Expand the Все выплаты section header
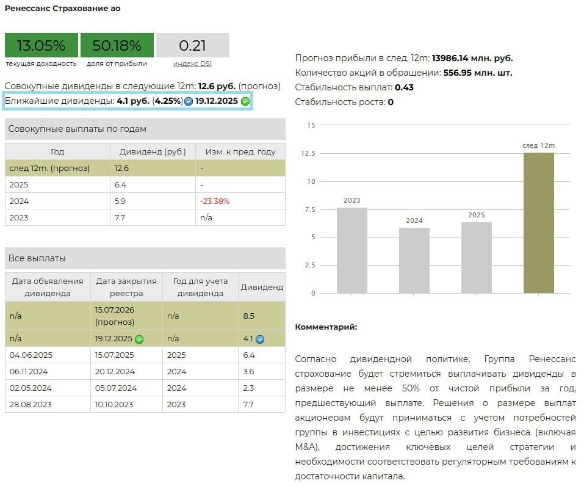The height and width of the screenshot is (486, 584). (x=145, y=258)
